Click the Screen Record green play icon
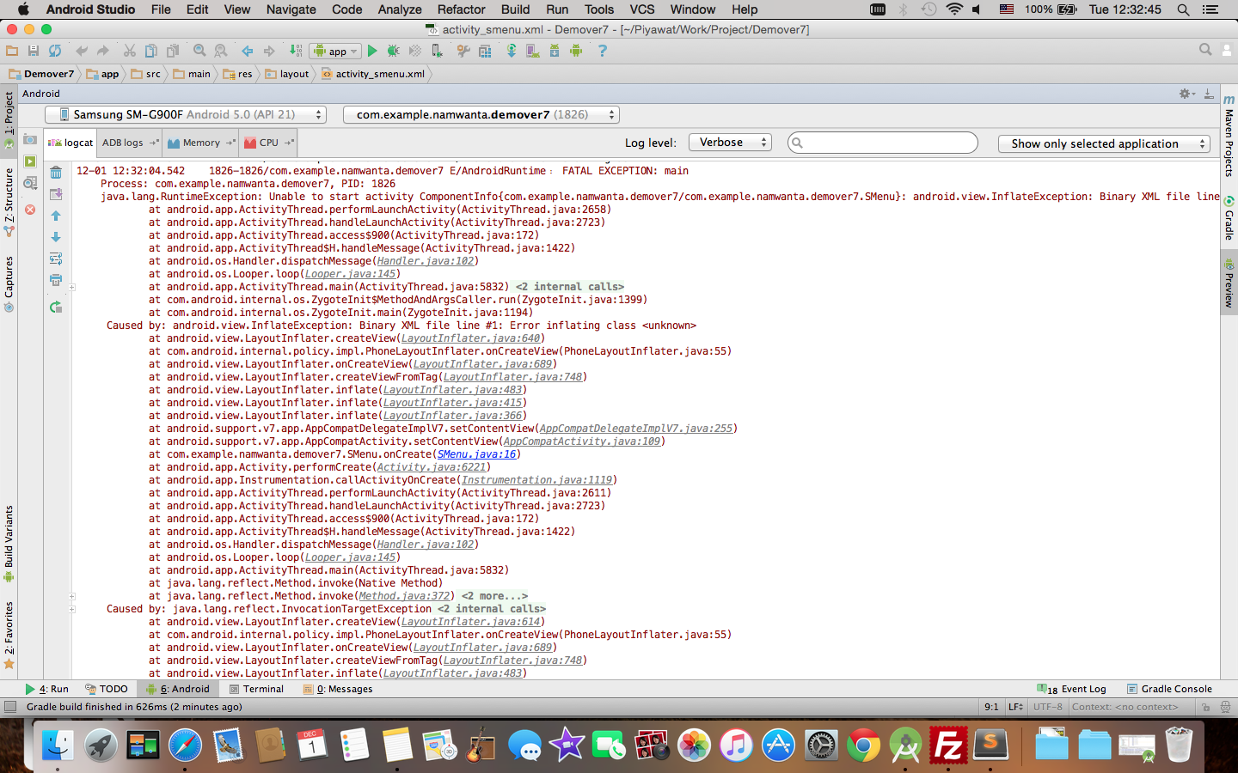 tap(30, 161)
